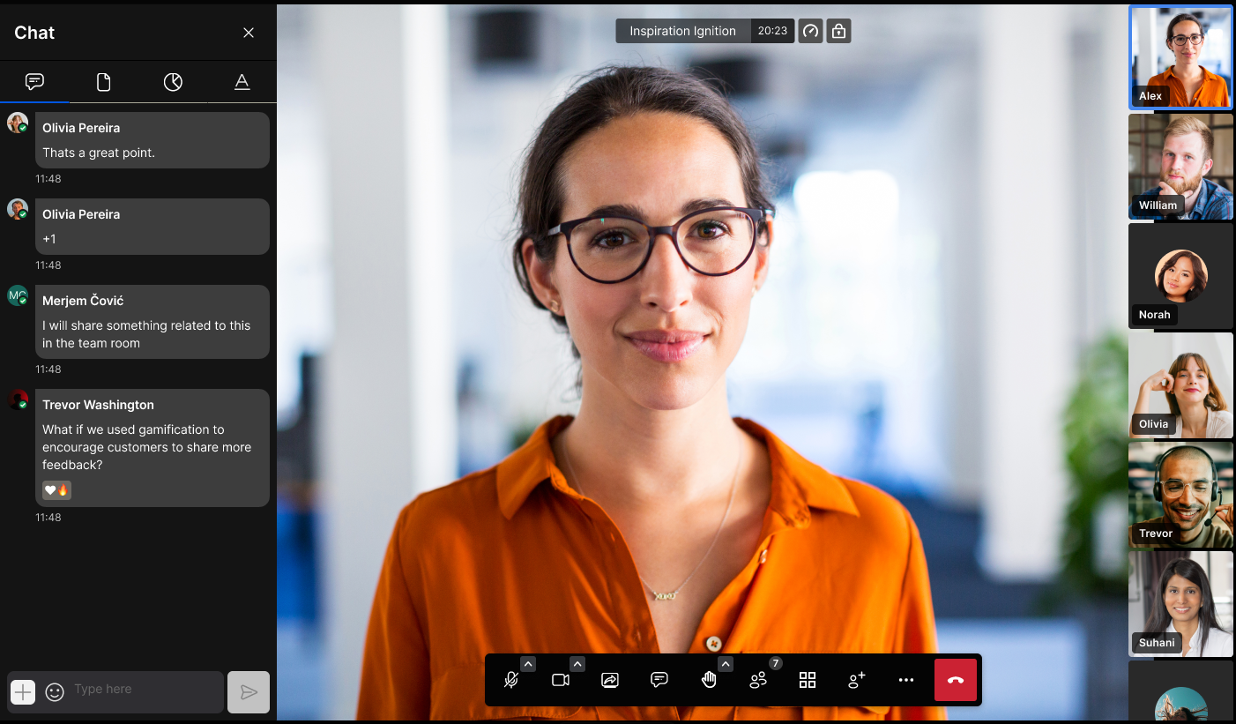Click the name 'Merjem Čović'
This screenshot has width=1236, height=724.
(x=83, y=301)
